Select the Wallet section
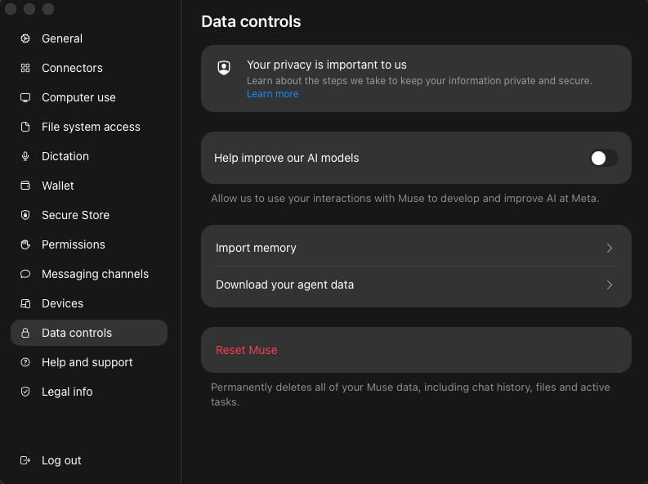The width and height of the screenshot is (648, 484). coord(89,186)
